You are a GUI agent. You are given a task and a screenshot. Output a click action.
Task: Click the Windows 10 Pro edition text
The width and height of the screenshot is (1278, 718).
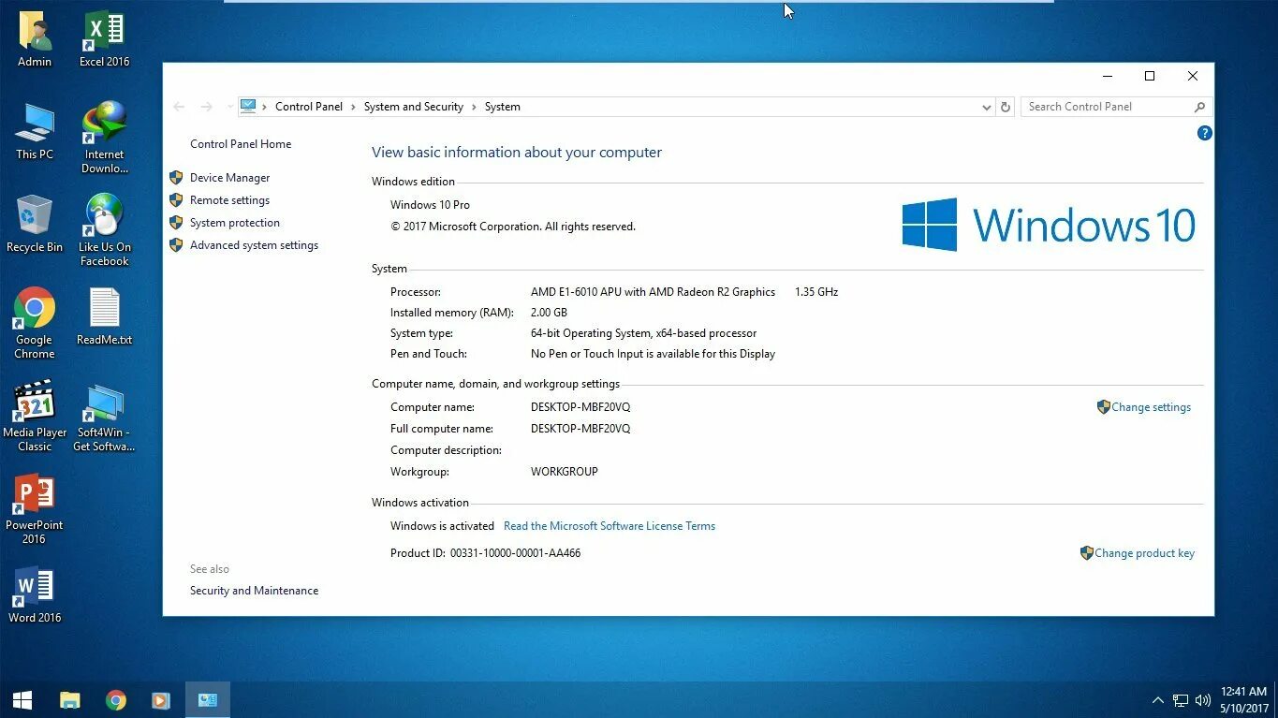click(430, 205)
